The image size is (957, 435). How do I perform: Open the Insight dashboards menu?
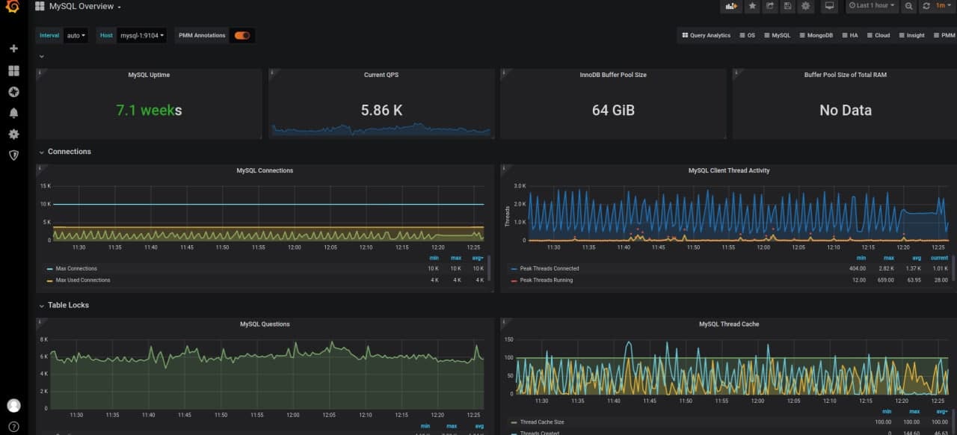[911, 35]
